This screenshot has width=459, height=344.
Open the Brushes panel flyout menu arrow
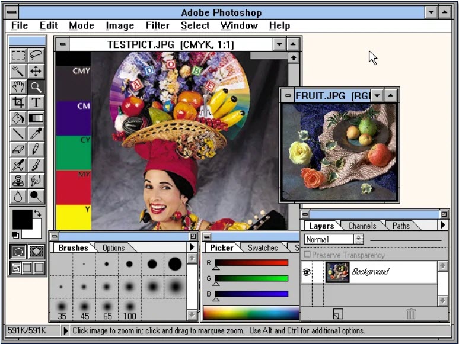192,247
